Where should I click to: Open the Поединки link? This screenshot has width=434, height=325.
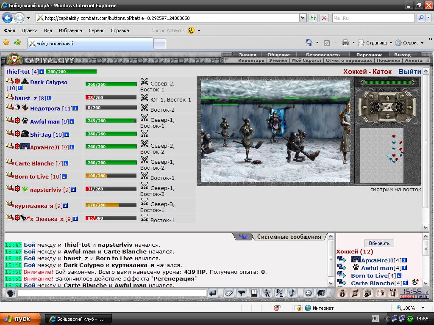click(388, 60)
